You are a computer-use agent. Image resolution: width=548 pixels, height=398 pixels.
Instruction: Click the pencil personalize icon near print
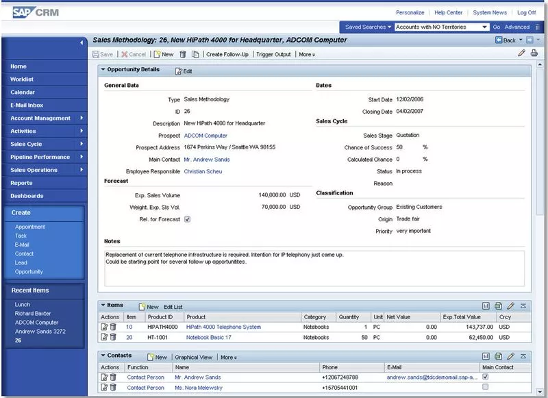pyautogui.click(x=522, y=53)
